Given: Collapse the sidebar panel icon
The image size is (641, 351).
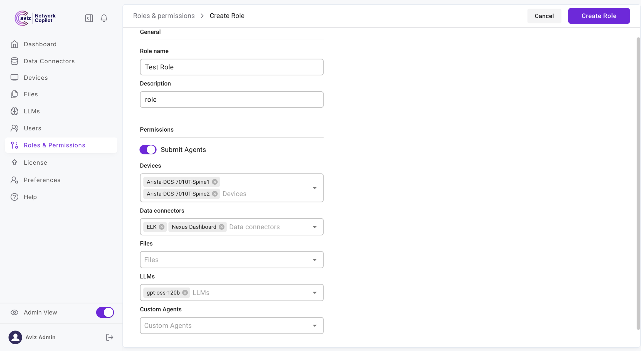Looking at the screenshot, I should pos(89,18).
